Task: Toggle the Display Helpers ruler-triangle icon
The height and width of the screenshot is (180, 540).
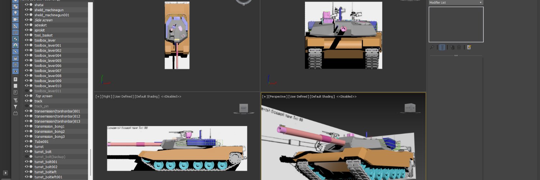Action: point(15,26)
